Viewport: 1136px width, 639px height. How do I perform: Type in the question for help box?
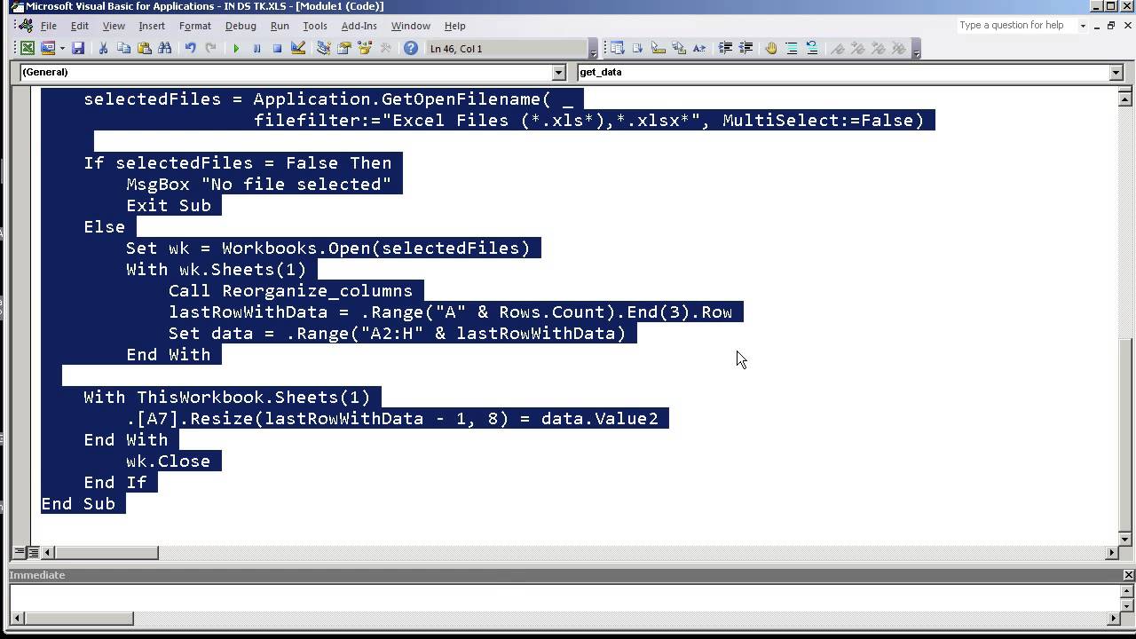coord(1012,25)
